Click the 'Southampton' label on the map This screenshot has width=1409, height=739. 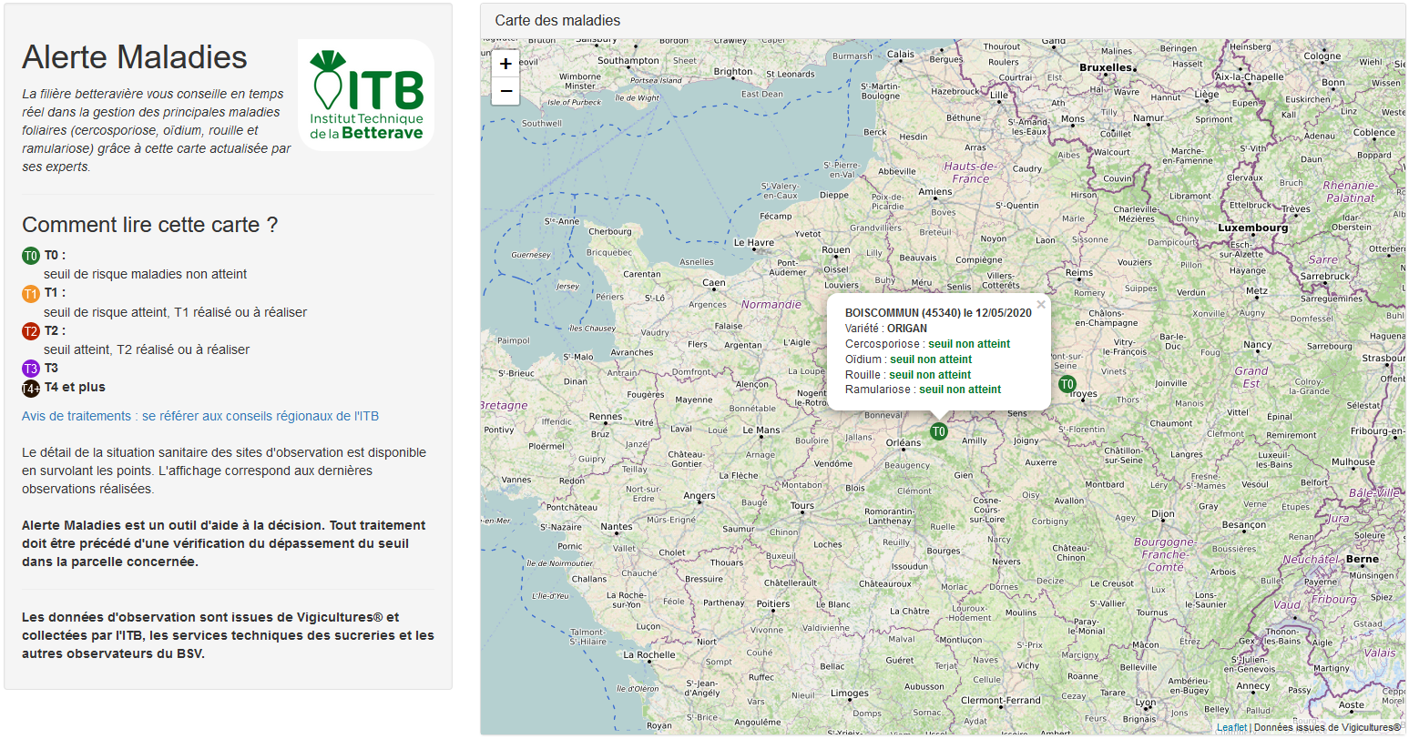[x=628, y=61]
